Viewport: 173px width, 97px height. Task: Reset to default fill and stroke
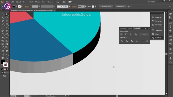click(x=1, y=66)
